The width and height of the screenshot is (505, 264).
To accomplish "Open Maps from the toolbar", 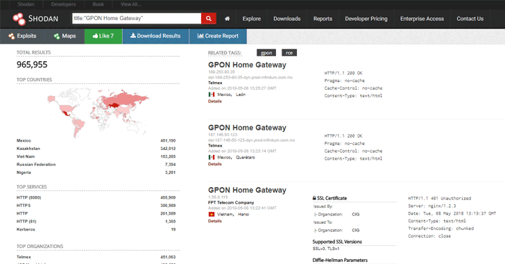I will point(65,36).
